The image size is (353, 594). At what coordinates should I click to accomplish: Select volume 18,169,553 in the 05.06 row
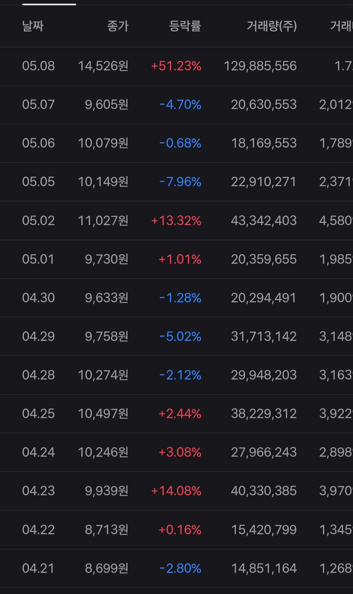tap(264, 143)
